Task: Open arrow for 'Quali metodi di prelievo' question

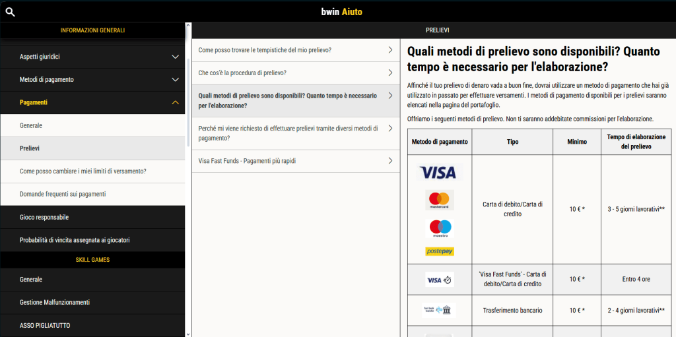Action: pyautogui.click(x=390, y=96)
